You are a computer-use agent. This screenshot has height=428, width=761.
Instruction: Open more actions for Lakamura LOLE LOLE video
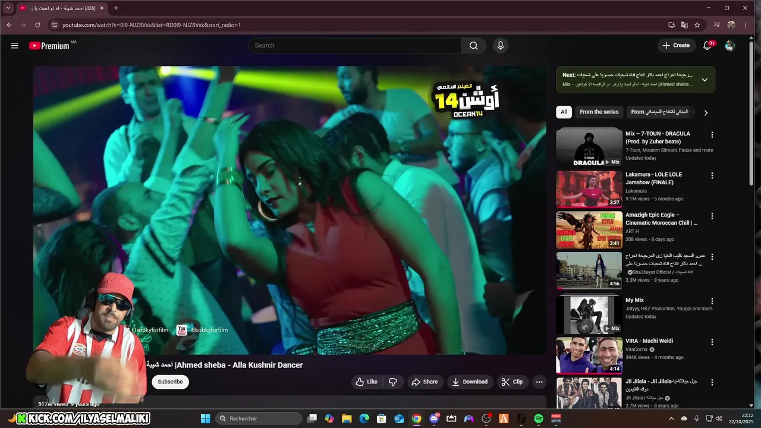[x=712, y=175]
